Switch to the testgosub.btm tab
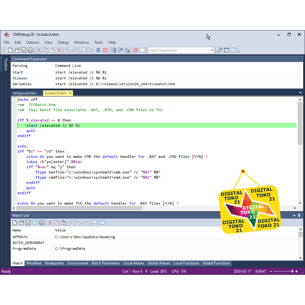The image size is (305, 305). point(25,93)
